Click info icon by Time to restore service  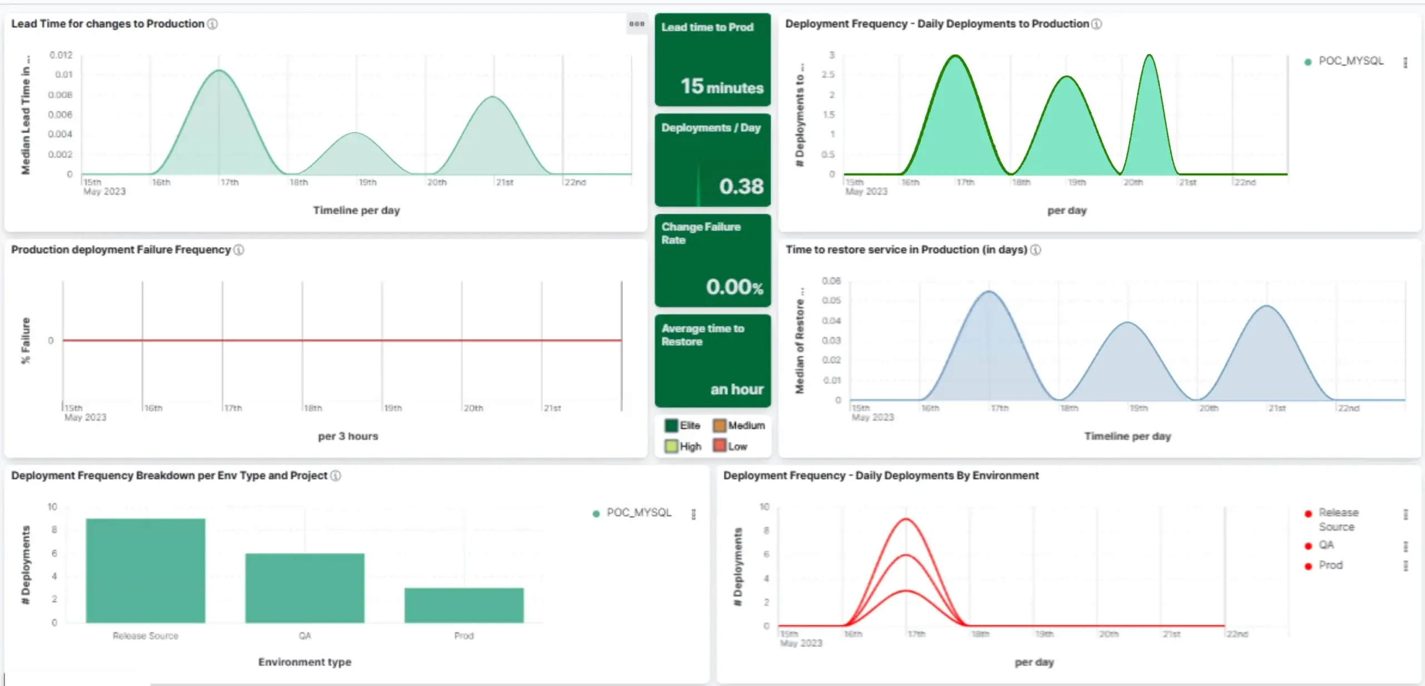1035,250
